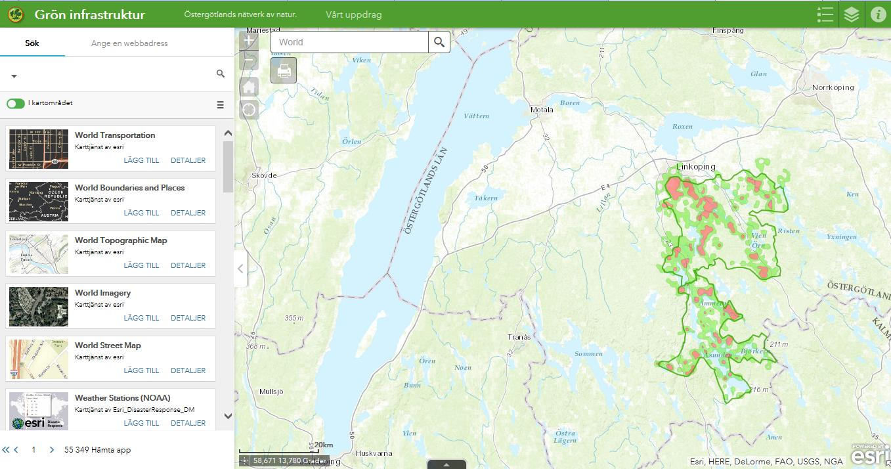The width and height of the screenshot is (891, 469).
Task: Click the Motala label on the map
Action: point(542,110)
